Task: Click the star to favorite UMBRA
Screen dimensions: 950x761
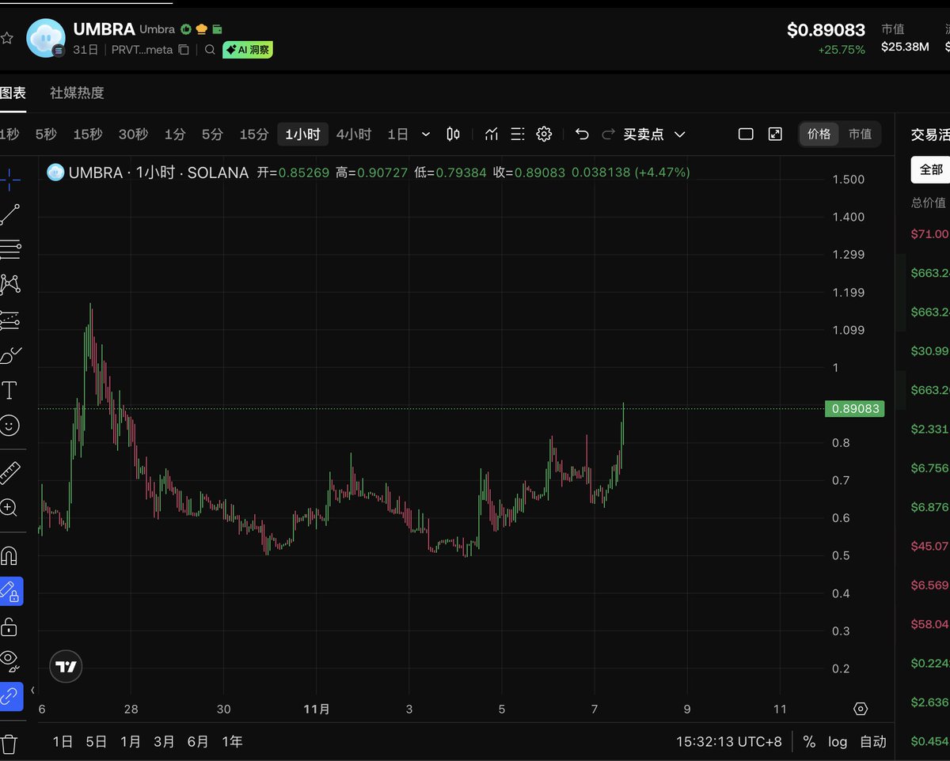Action: coord(7,37)
